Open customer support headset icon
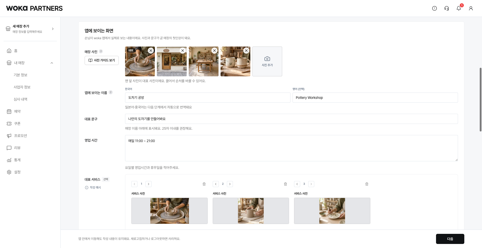 point(447,8)
